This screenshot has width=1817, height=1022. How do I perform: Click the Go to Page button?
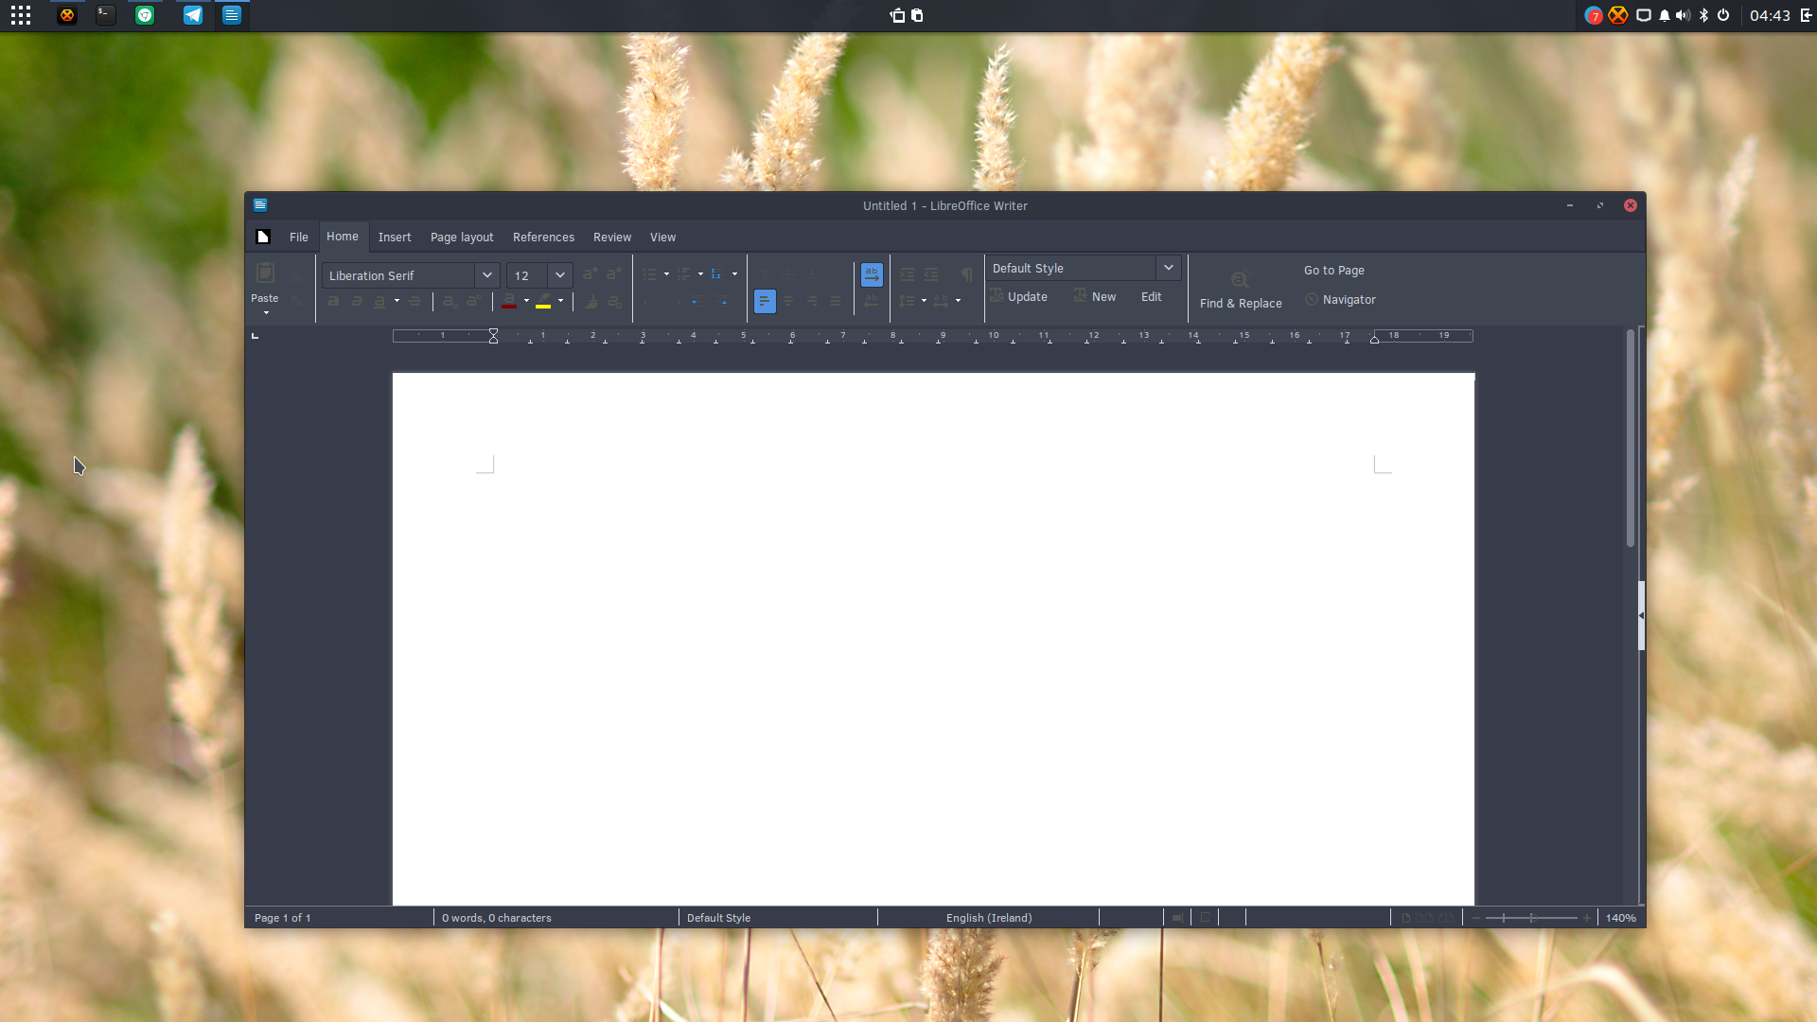pyautogui.click(x=1333, y=271)
